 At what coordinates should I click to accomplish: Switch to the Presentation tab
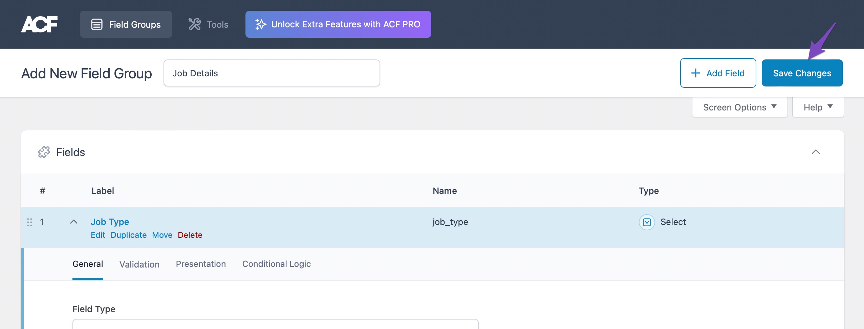[201, 264]
